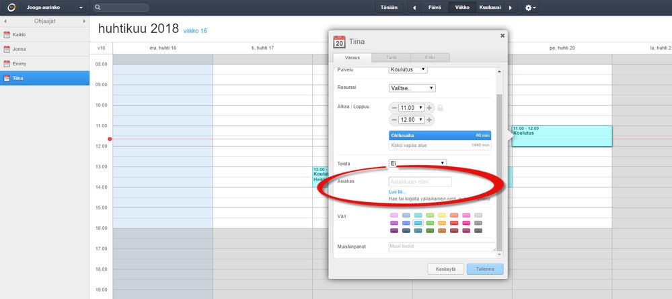Viewport: 672px width, 299px height.
Task: Open the Toista repeat dropdown
Action: click(418, 163)
